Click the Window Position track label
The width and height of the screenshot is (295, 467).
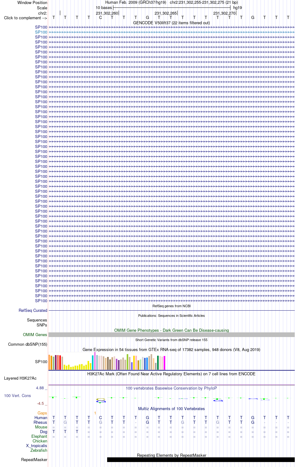click(32, 2)
